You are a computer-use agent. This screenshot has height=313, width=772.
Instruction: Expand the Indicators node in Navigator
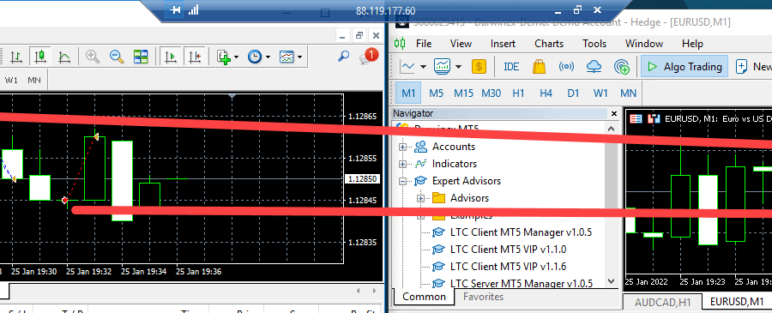(403, 164)
